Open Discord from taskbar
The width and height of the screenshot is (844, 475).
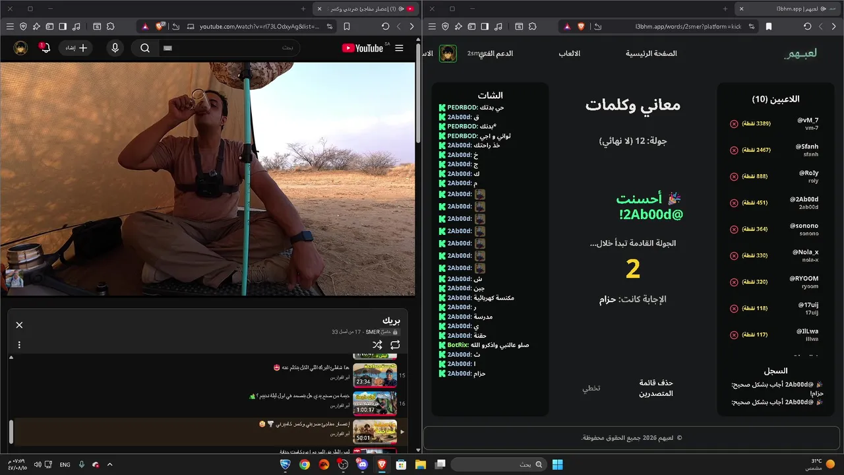363,464
